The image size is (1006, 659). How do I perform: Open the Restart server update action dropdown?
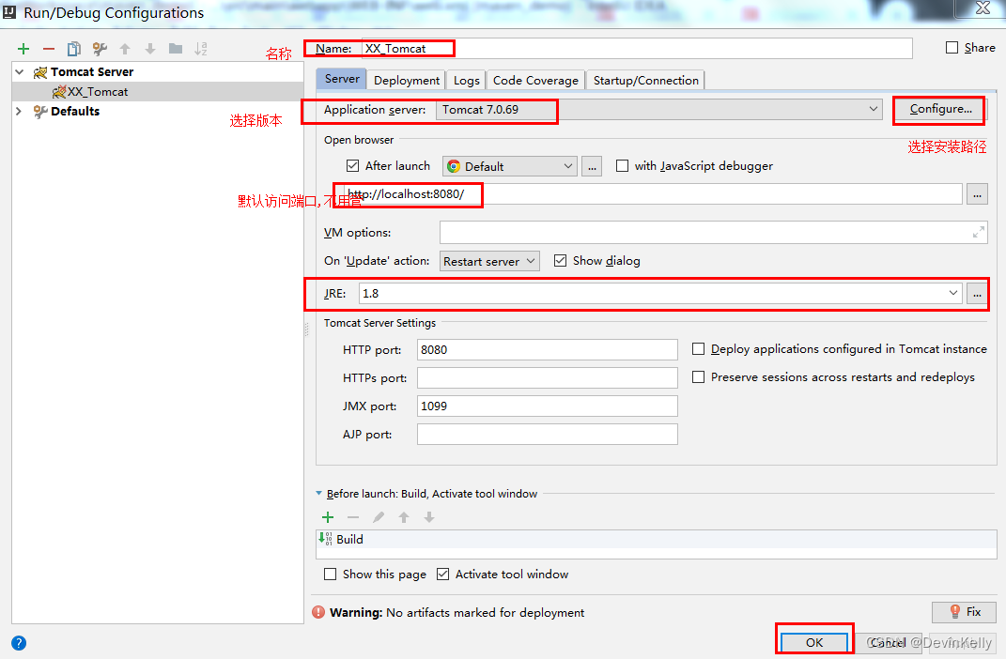pyautogui.click(x=489, y=261)
